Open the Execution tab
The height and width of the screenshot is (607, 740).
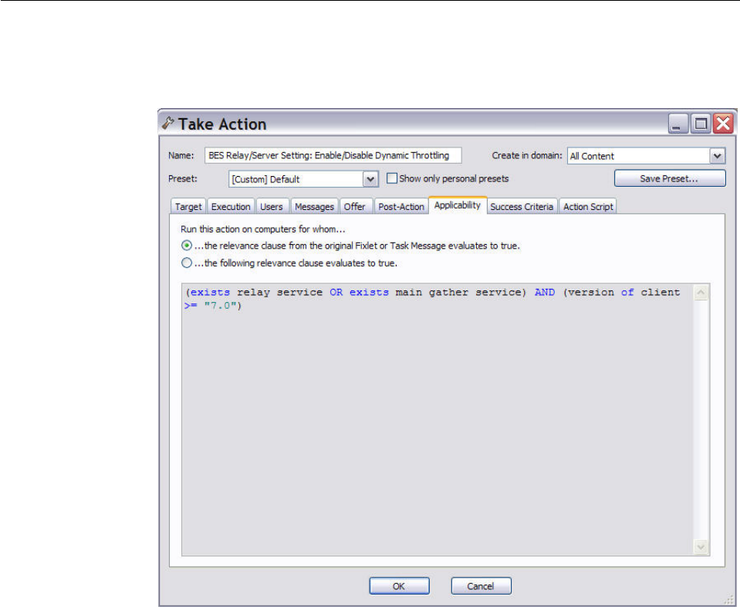coord(231,206)
